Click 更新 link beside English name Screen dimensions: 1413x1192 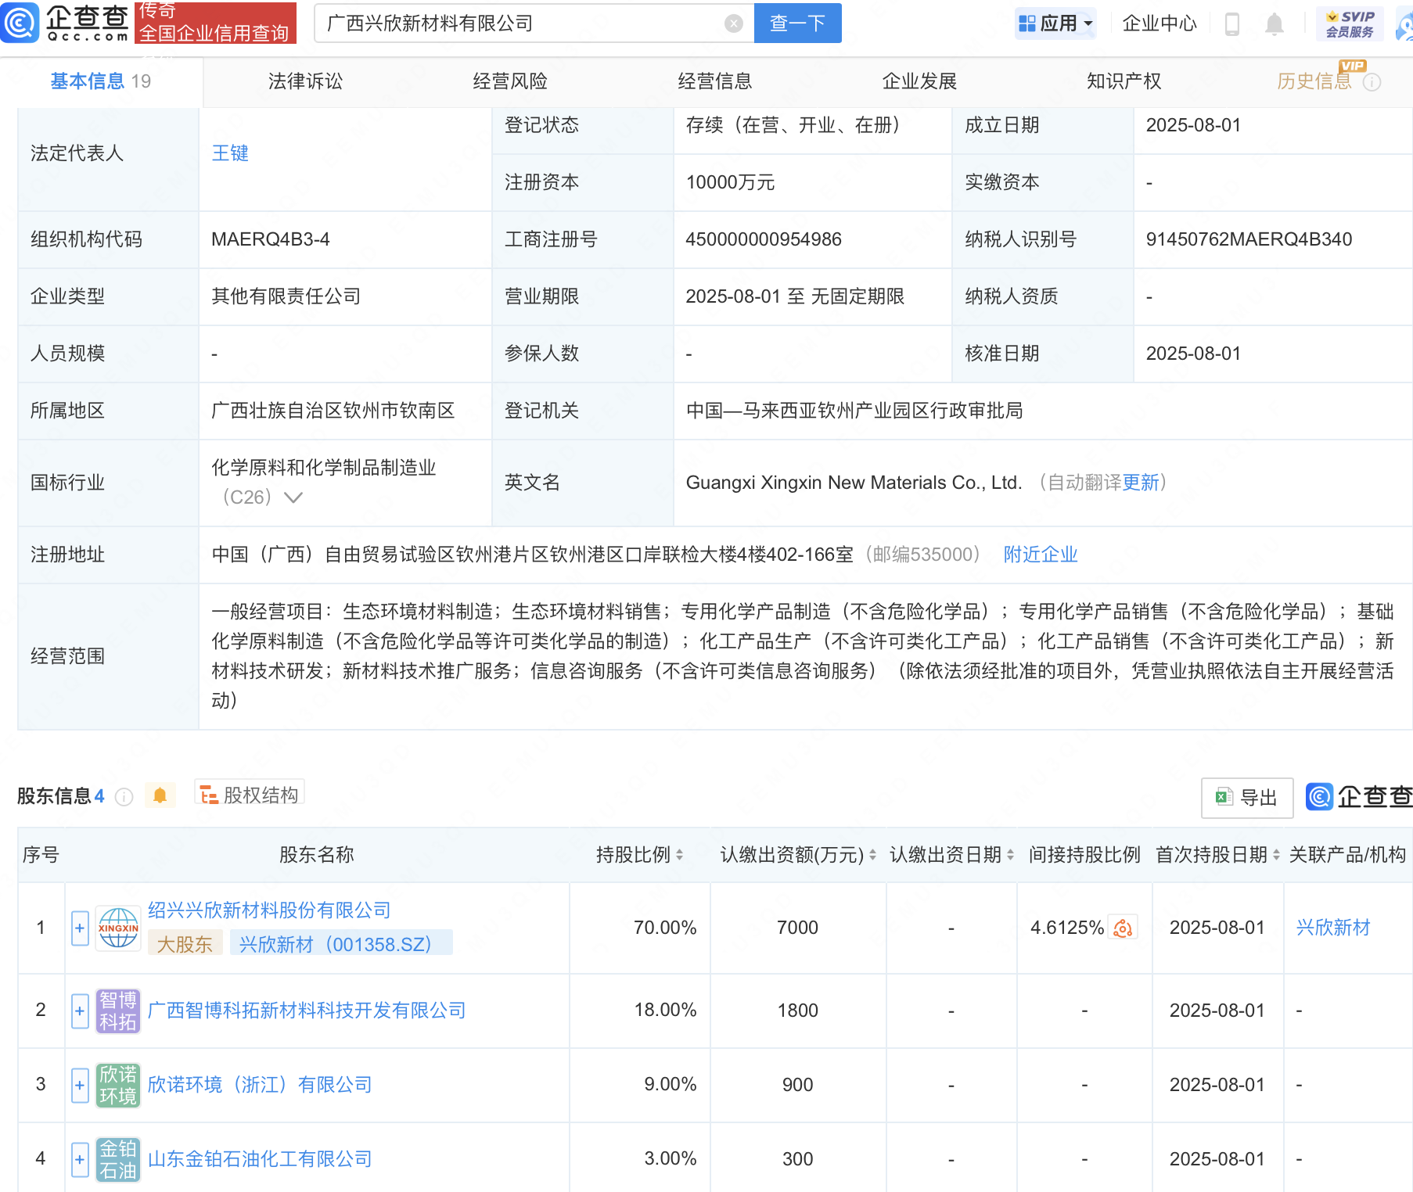(x=1141, y=483)
